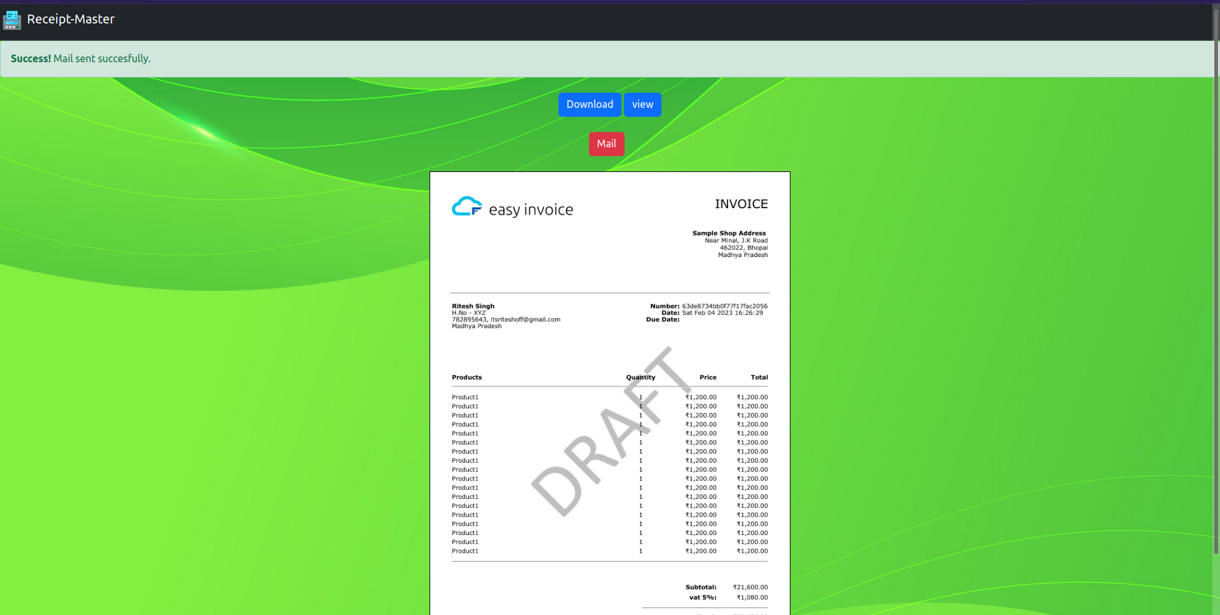Select the INVOICE heading on the document
1220x615 pixels.
tap(741, 204)
